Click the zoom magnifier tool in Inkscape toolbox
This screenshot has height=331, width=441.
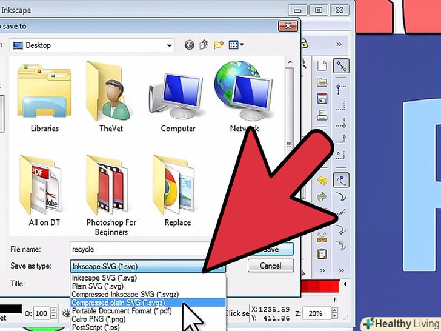click(x=303, y=64)
